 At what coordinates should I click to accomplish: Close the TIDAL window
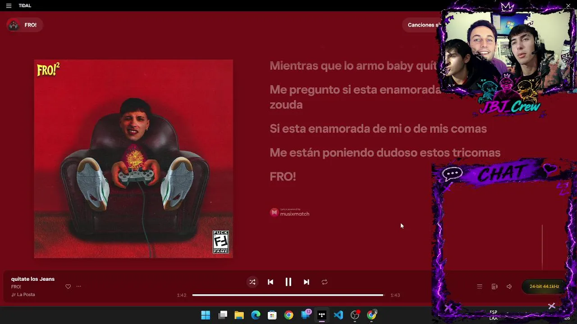pyautogui.click(x=568, y=5)
